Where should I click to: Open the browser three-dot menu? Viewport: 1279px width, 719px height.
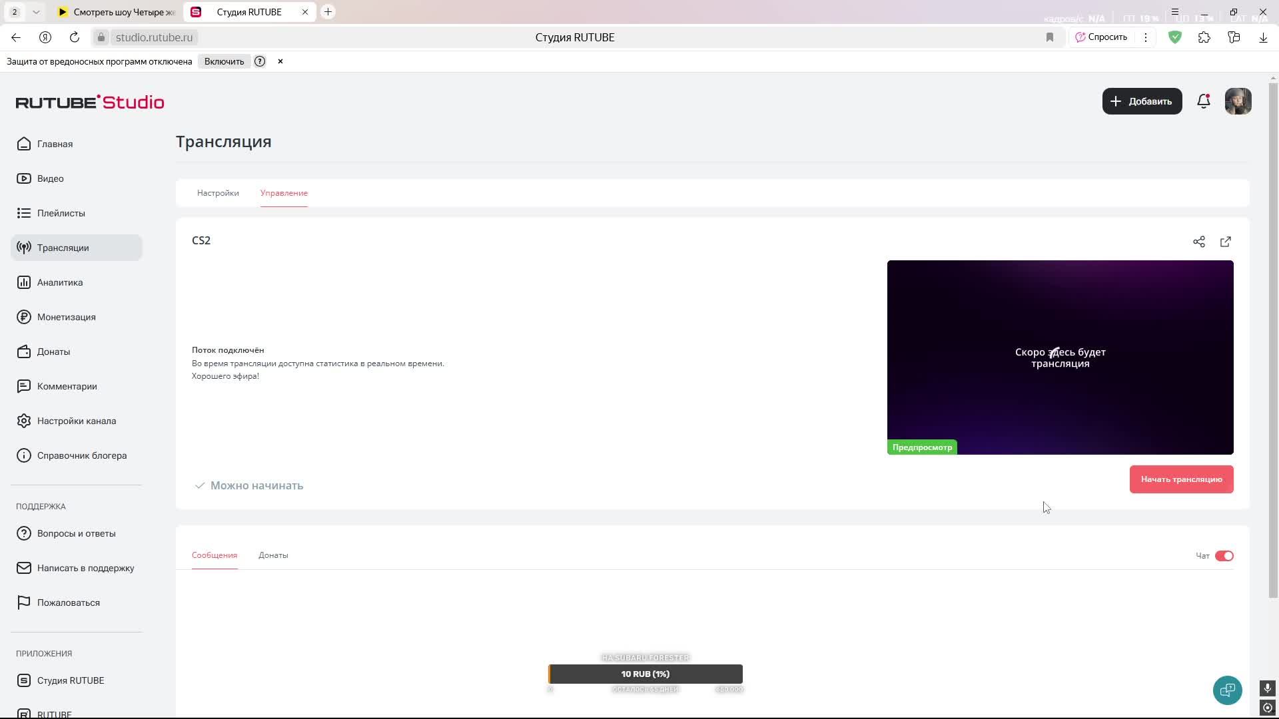click(x=1146, y=37)
